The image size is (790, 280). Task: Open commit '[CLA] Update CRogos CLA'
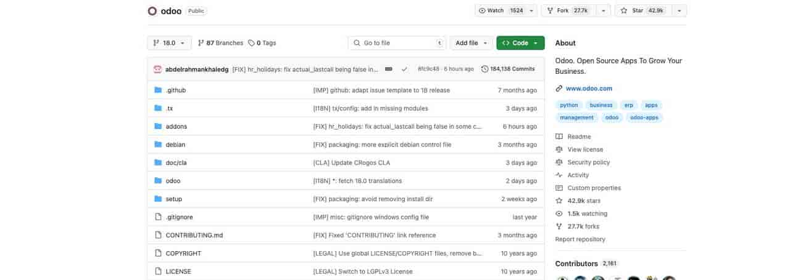click(352, 162)
